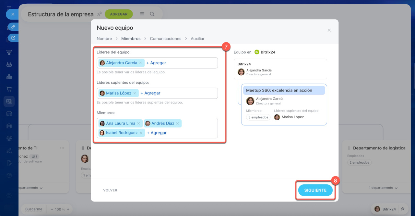Image resolution: width=415 pixels, height=216 pixels.
Task: Remove Isabel Rodríguez from members
Action: pyautogui.click(x=141, y=133)
